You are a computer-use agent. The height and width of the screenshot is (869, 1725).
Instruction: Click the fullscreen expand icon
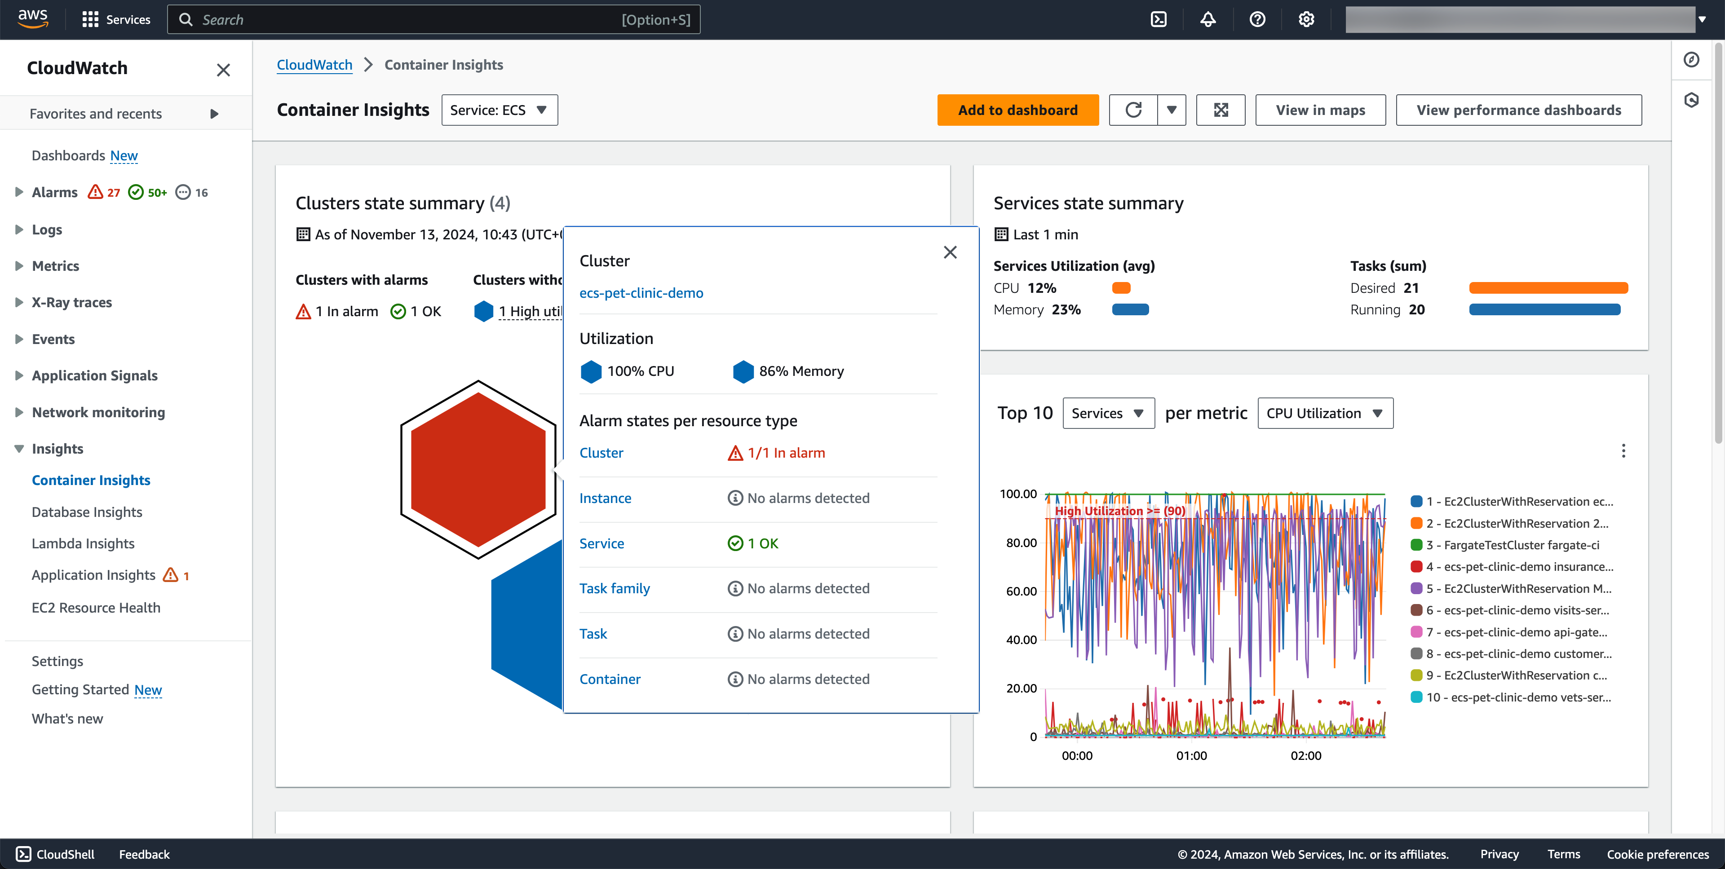(x=1220, y=110)
